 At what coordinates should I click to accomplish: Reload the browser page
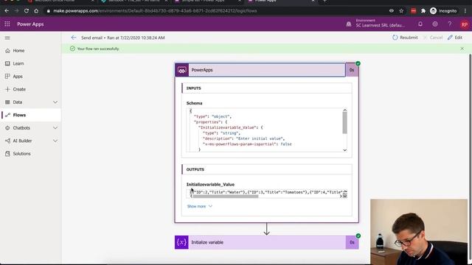(x=27, y=11)
